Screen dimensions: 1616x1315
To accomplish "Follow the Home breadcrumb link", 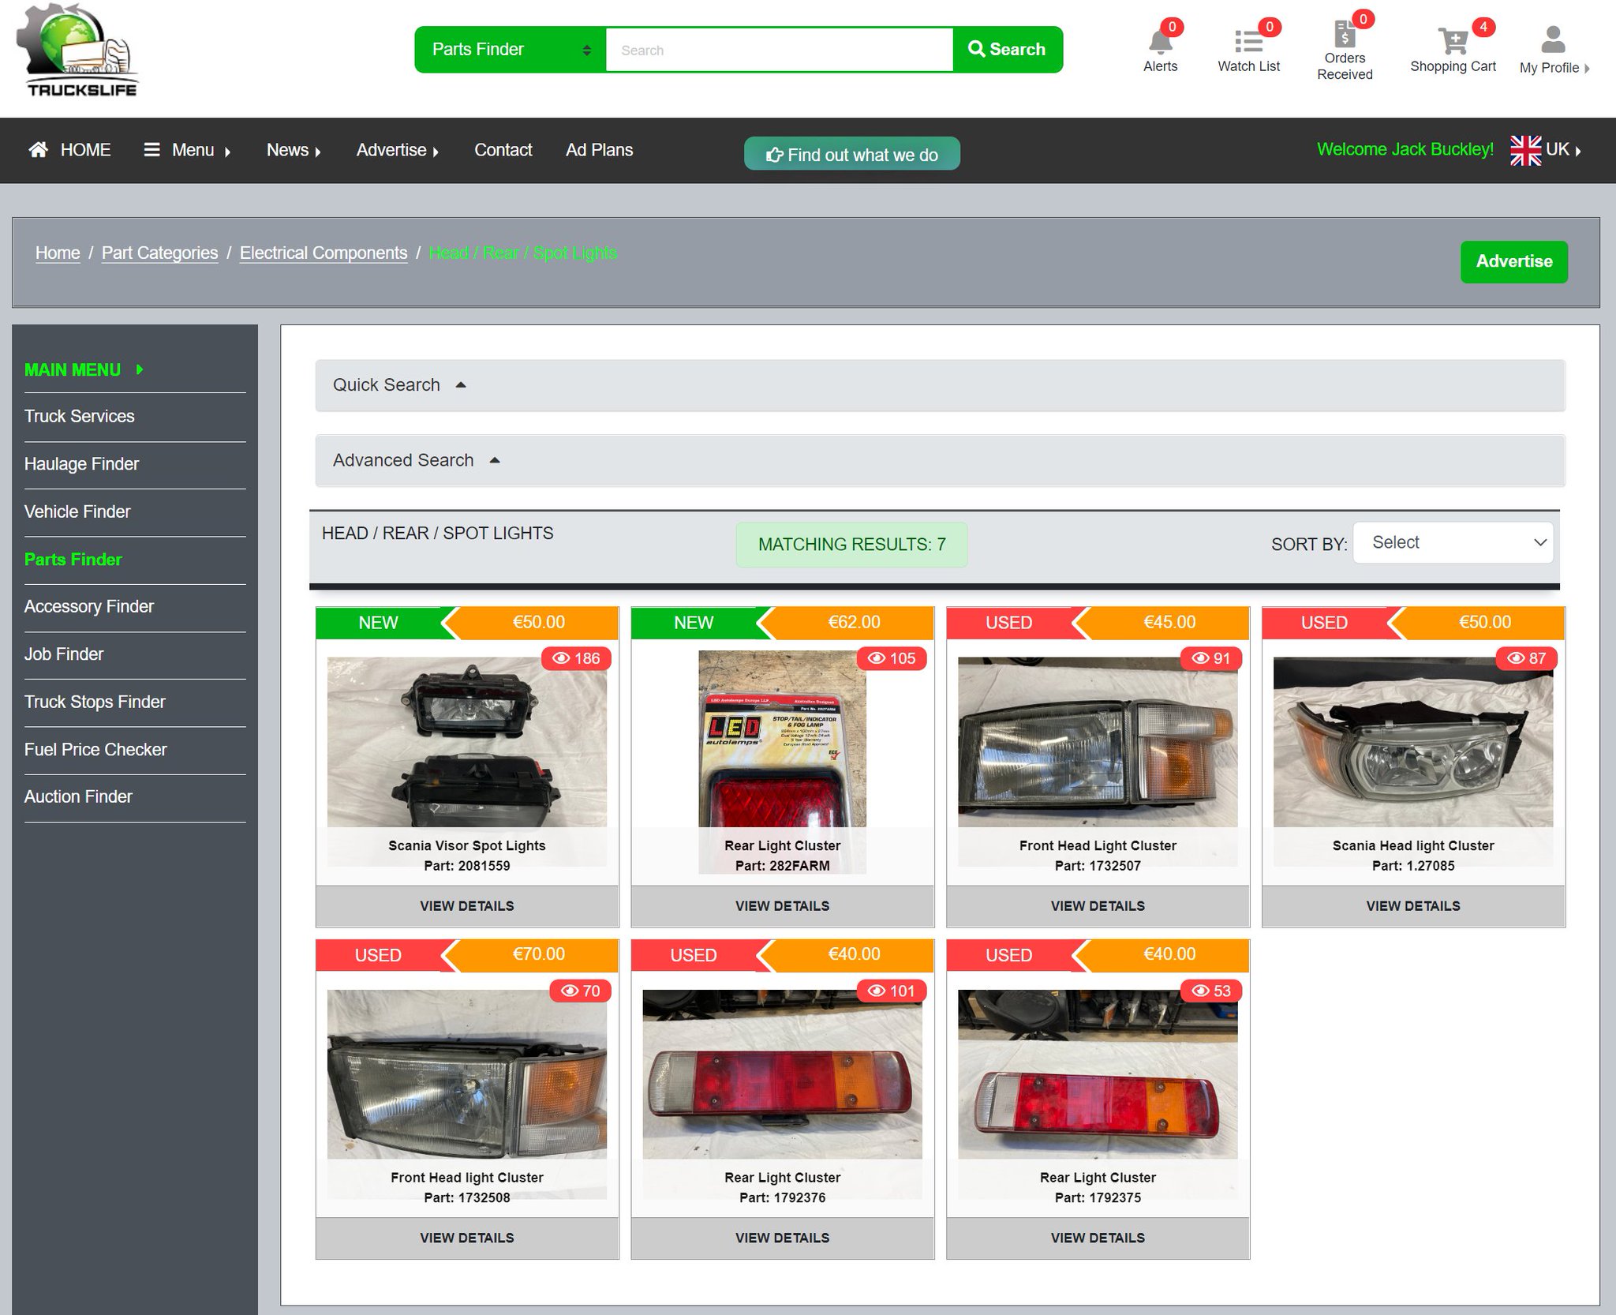I will point(58,253).
